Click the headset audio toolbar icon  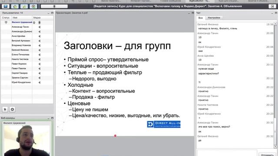tap(15, 6)
